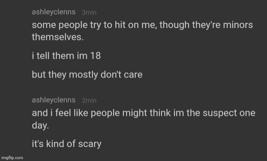Click the word 'might' in the second message

(135, 113)
